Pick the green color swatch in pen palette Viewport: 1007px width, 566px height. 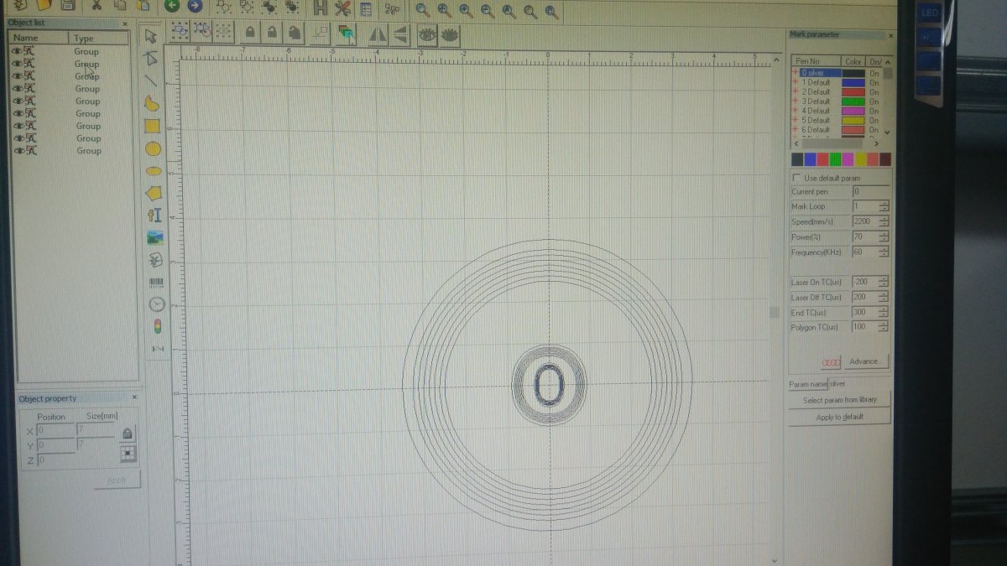tap(835, 159)
